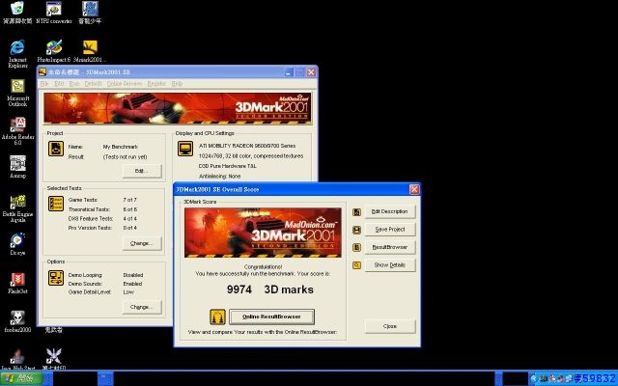
Task: Click the 3DMark2001 banner in the score dialog
Action: 263,233
